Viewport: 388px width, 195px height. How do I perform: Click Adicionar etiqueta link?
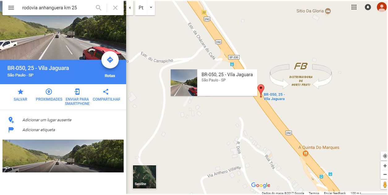39,130
